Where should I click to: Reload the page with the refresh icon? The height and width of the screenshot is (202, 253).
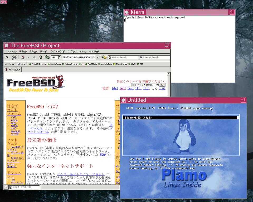(47, 57)
